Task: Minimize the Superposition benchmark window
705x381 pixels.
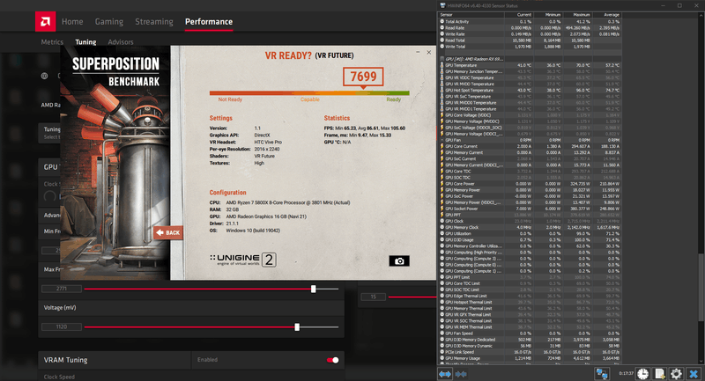Action: pos(418,53)
